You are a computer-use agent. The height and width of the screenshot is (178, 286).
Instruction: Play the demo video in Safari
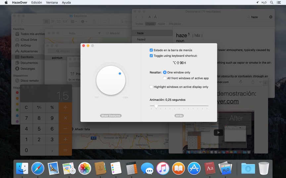click(218, 133)
